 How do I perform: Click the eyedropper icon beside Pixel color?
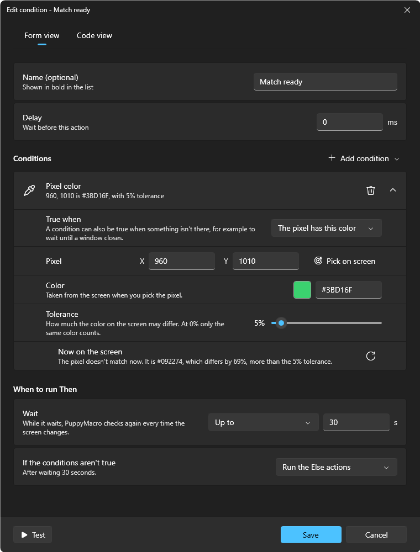pos(29,190)
